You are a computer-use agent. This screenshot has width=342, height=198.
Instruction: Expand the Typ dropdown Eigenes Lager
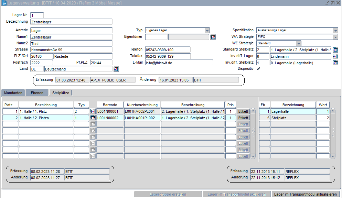click(207, 30)
